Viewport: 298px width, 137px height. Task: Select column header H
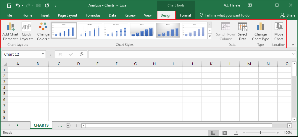tap(154, 64)
